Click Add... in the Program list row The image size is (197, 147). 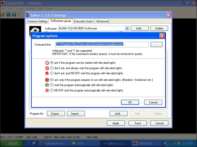pos(118,114)
